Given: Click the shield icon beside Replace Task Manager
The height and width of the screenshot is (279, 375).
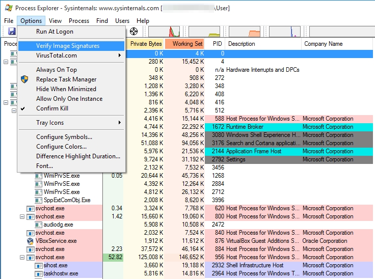Looking at the screenshot, I should click(24, 79).
